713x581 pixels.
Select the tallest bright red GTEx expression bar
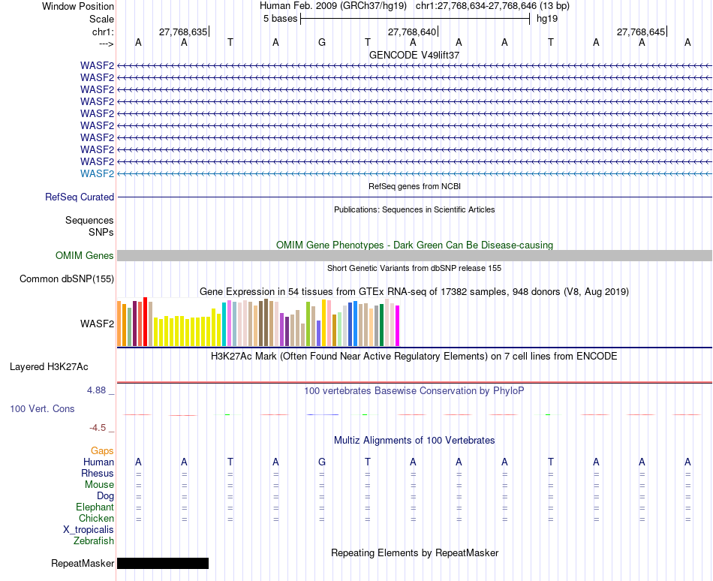pyautogui.click(x=145, y=322)
